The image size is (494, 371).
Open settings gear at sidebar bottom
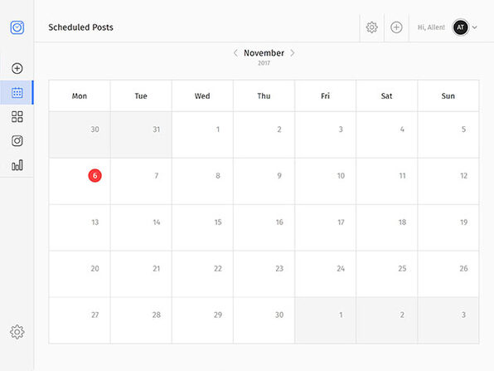coord(17,332)
